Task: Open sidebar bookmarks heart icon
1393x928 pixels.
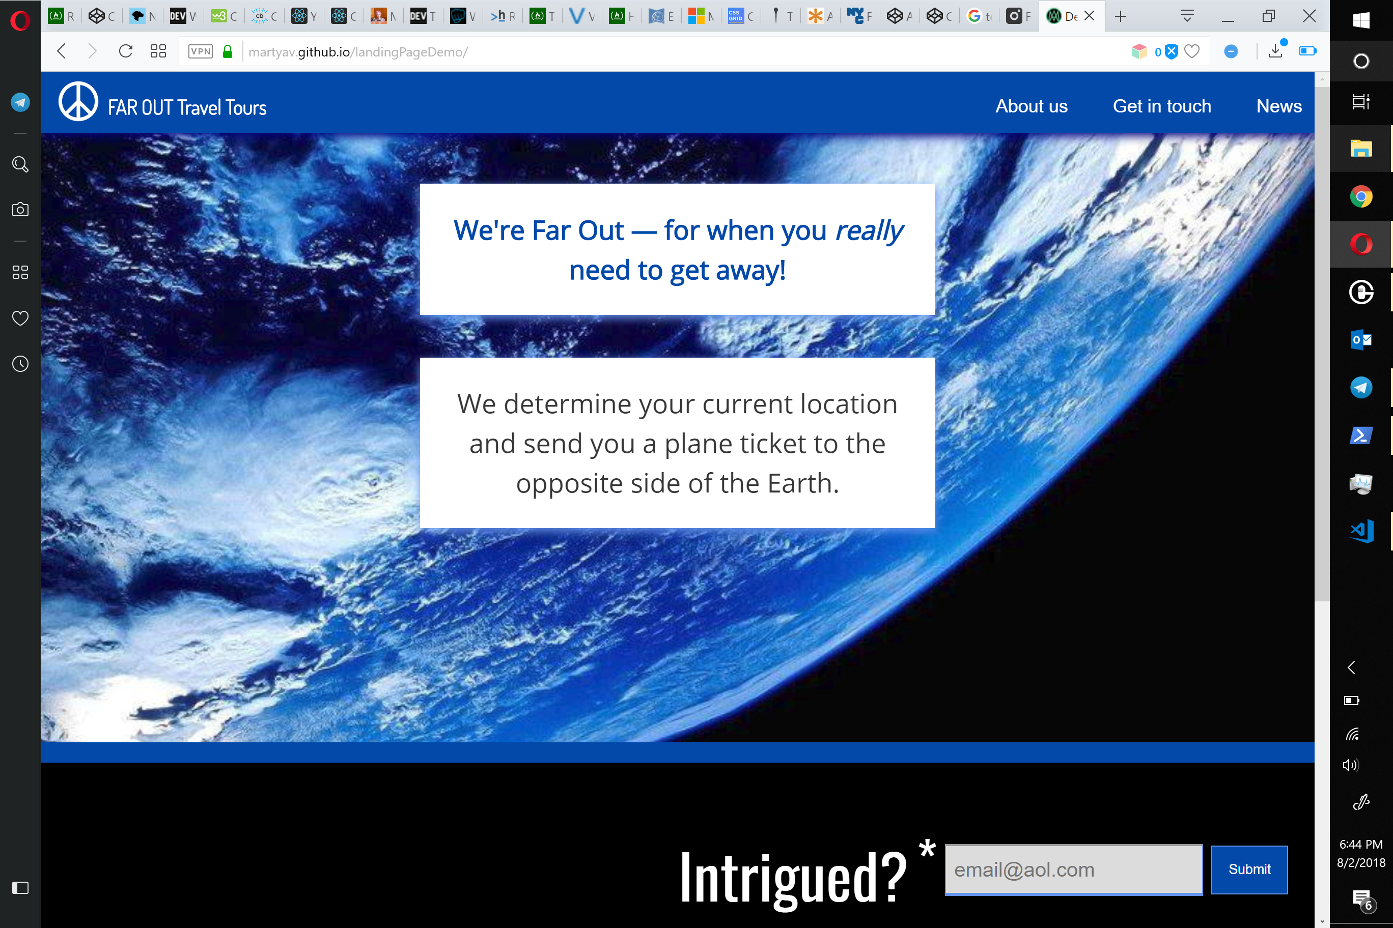Action: tap(20, 318)
